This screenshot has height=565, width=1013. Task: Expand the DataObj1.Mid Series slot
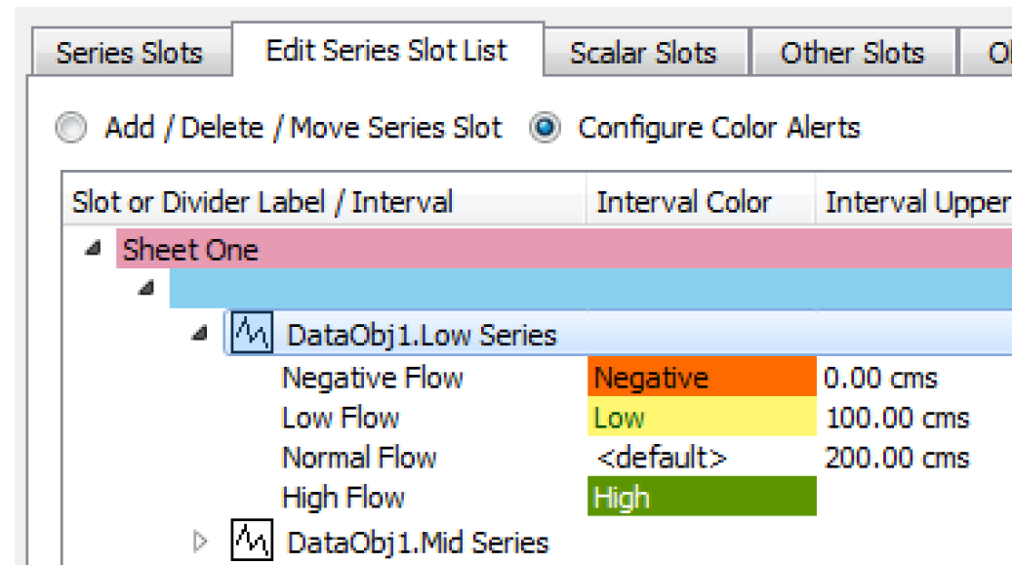201,541
